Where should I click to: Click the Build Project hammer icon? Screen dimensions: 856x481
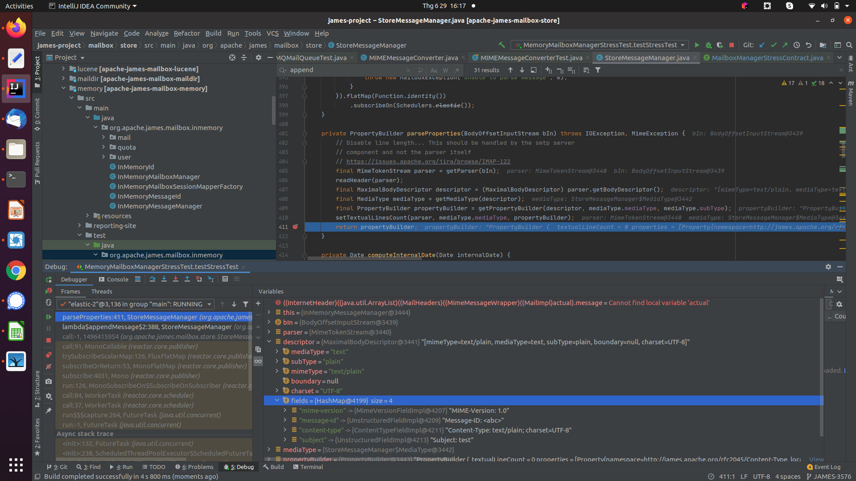click(502, 45)
